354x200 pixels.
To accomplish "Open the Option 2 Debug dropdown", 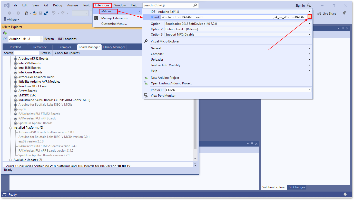I will pyautogui.click(x=310, y=29).
